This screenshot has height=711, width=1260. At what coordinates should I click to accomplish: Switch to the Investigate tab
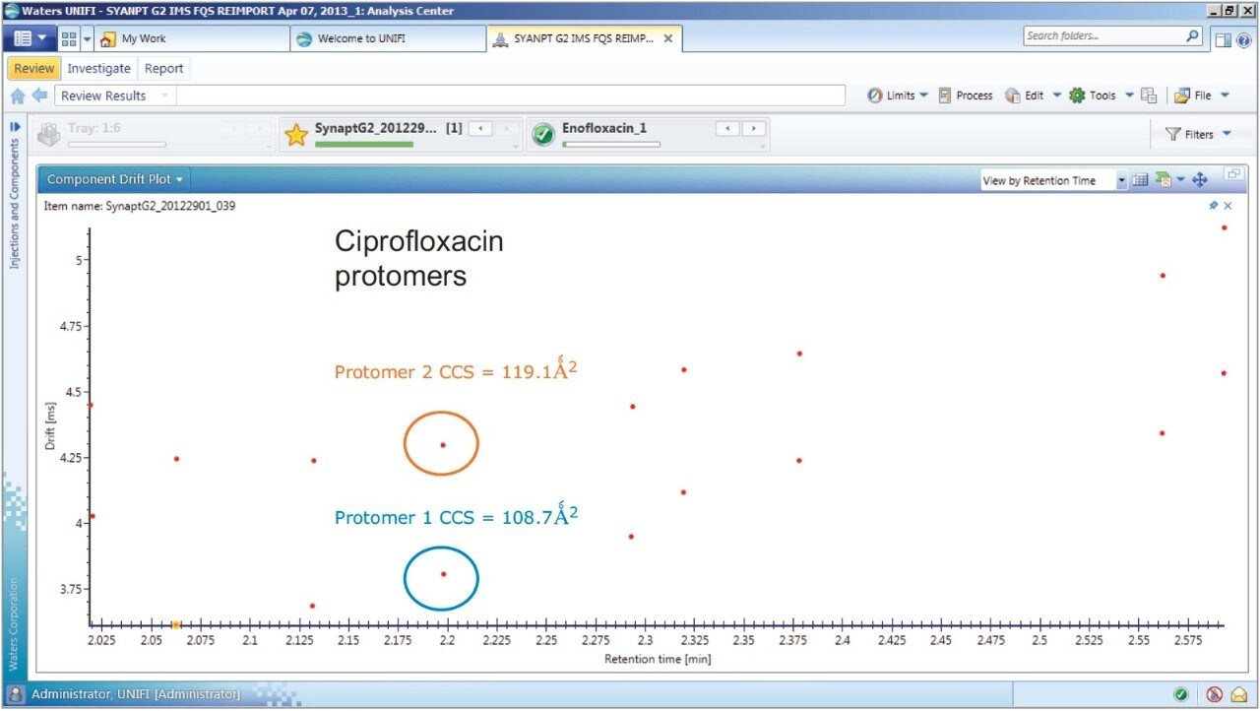[x=98, y=68]
